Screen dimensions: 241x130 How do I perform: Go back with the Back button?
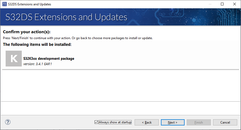point(147,122)
